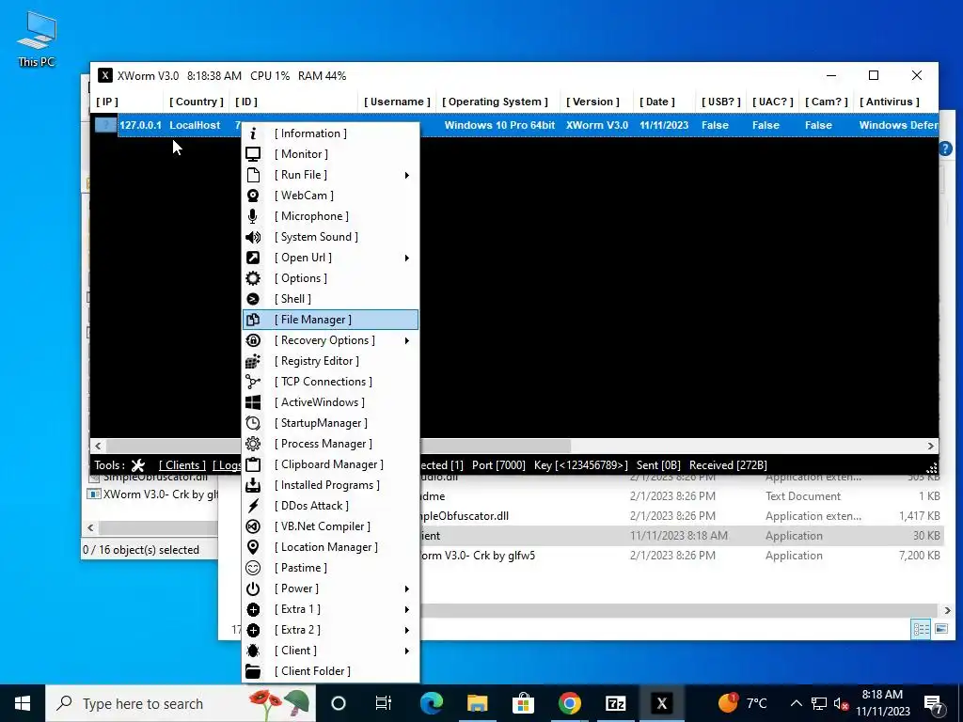Click the lightning bolt DDos icon
Viewport: 963px width, 722px height.
(x=253, y=506)
